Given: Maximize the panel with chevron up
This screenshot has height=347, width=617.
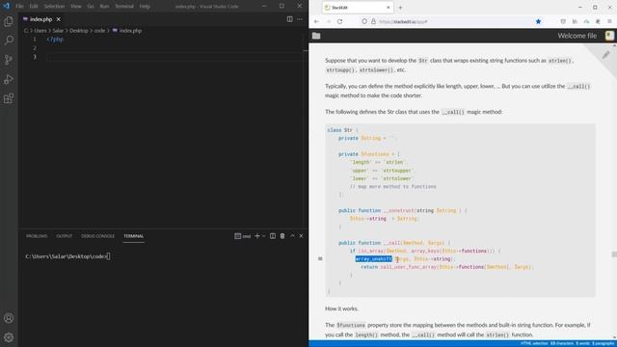Looking at the screenshot, I should coord(292,236).
